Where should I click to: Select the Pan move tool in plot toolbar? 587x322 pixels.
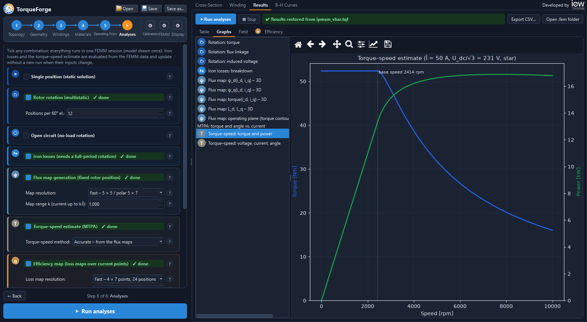(x=337, y=44)
